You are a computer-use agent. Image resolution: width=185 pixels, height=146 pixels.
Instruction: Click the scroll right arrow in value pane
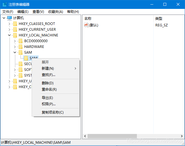[x=182, y=136]
